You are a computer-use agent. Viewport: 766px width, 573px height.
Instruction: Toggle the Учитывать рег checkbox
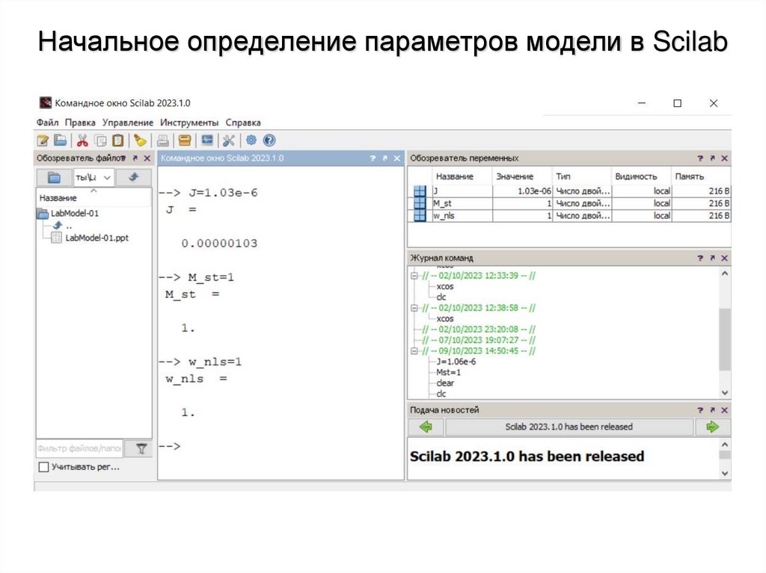pos(43,466)
